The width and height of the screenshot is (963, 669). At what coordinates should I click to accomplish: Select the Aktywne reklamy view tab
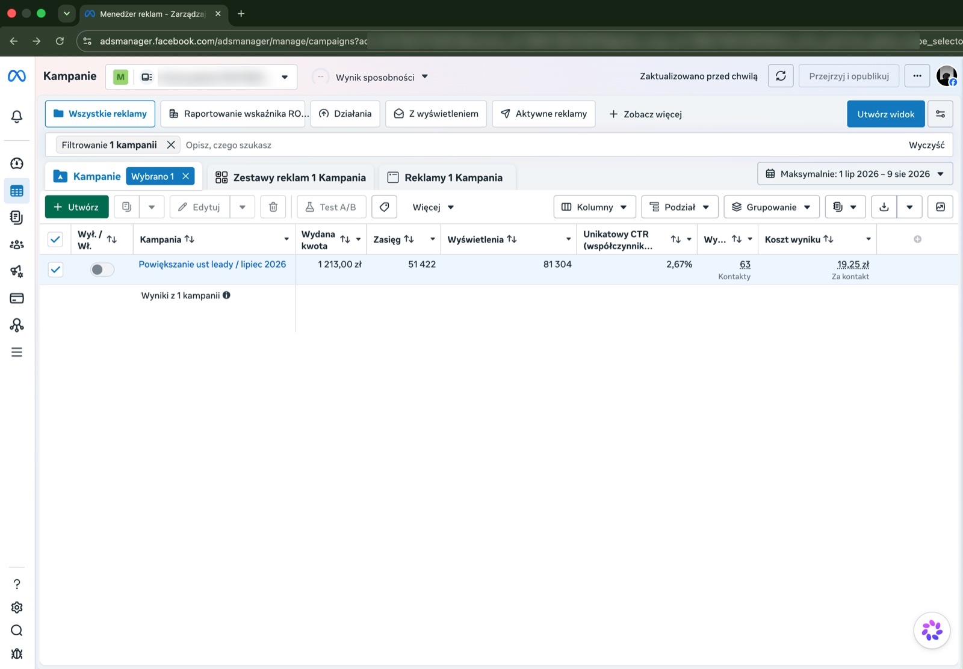point(543,114)
